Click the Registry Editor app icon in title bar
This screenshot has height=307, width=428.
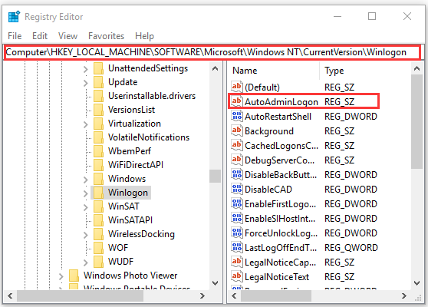[14, 16]
